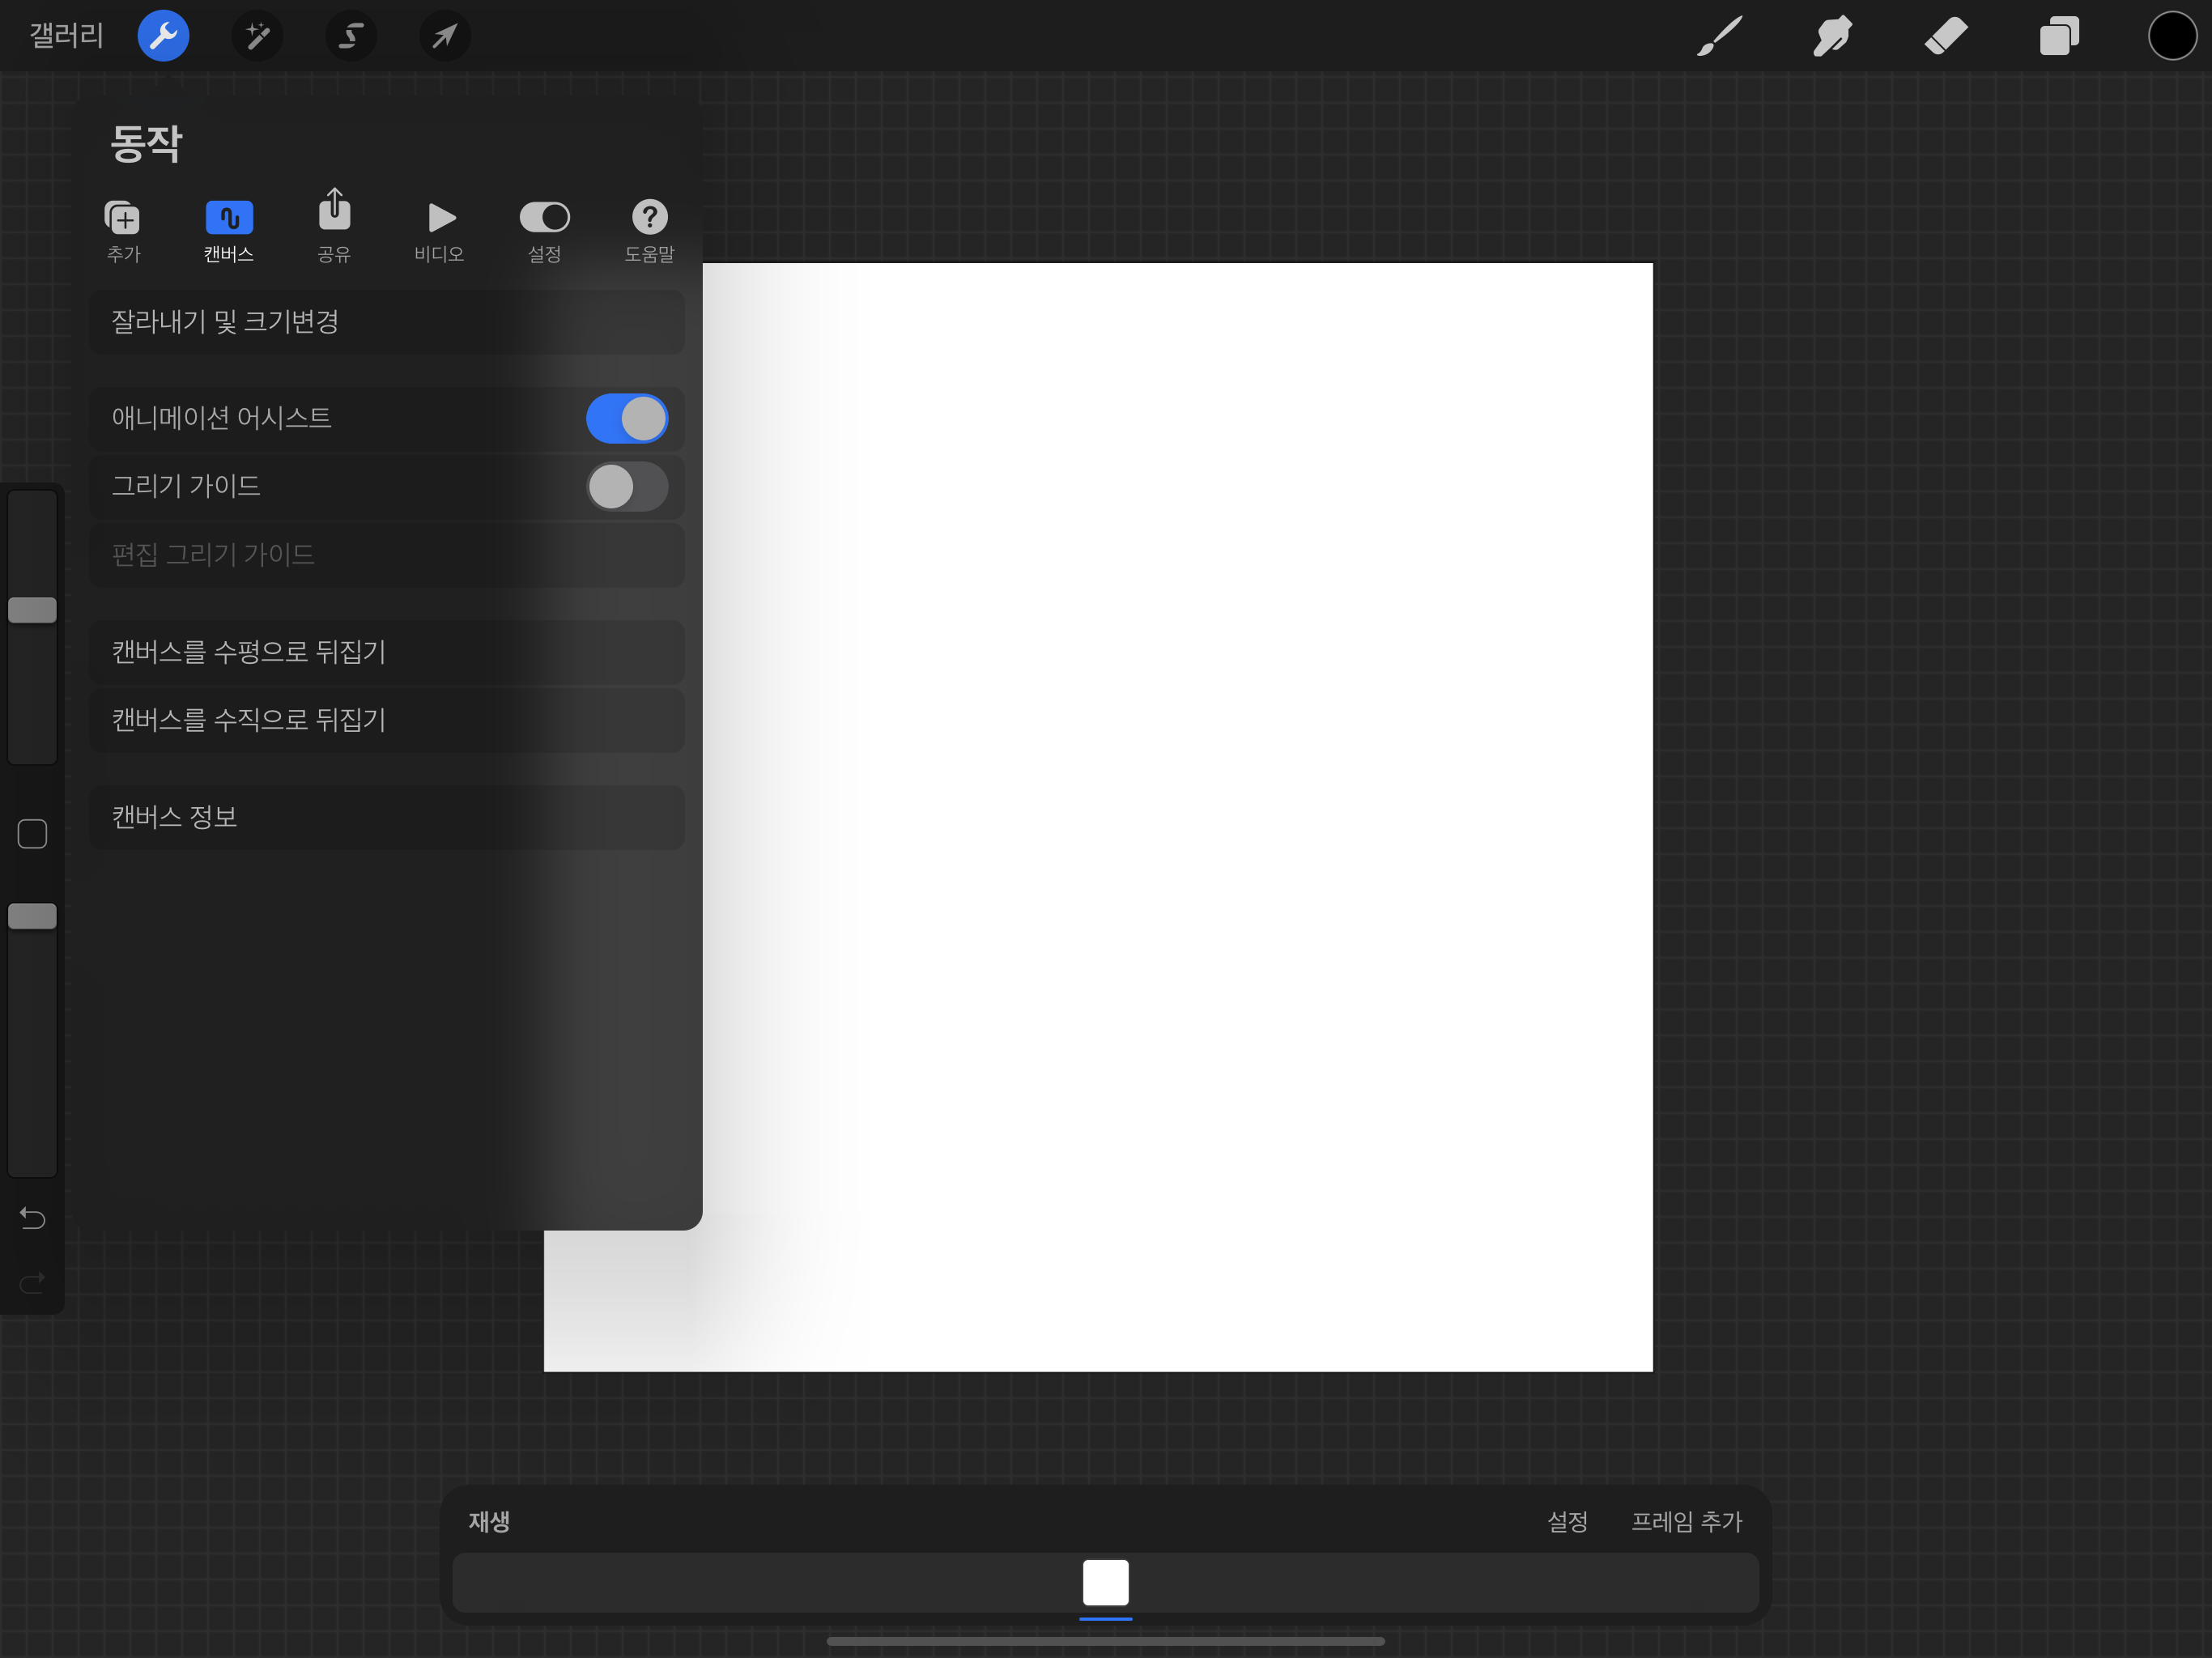This screenshot has width=2212, height=1658.
Task: Select the Smudge tool
Action: click(1832, 36)
